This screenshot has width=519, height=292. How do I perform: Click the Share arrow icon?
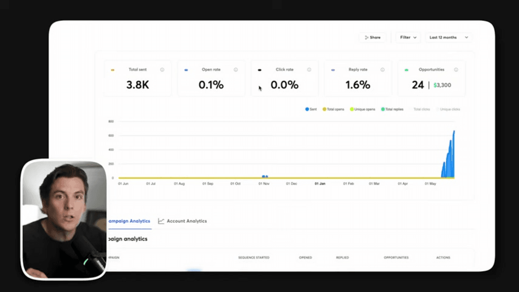click(367, 37)
